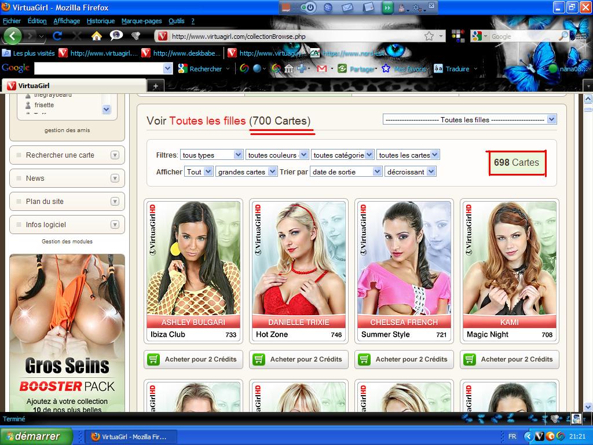Open a new tab with the plus button
This screenshot has height=445, width=593.
(x=155, y=86)
